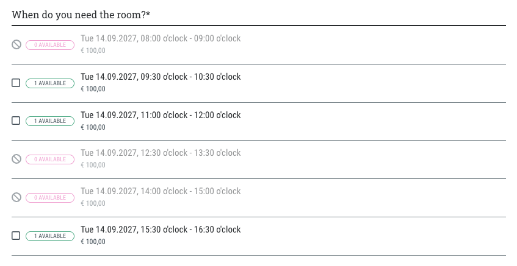Click the greyed-out 12:30 - 13:30 slot text
517x266 pixels.
(161, 153)
